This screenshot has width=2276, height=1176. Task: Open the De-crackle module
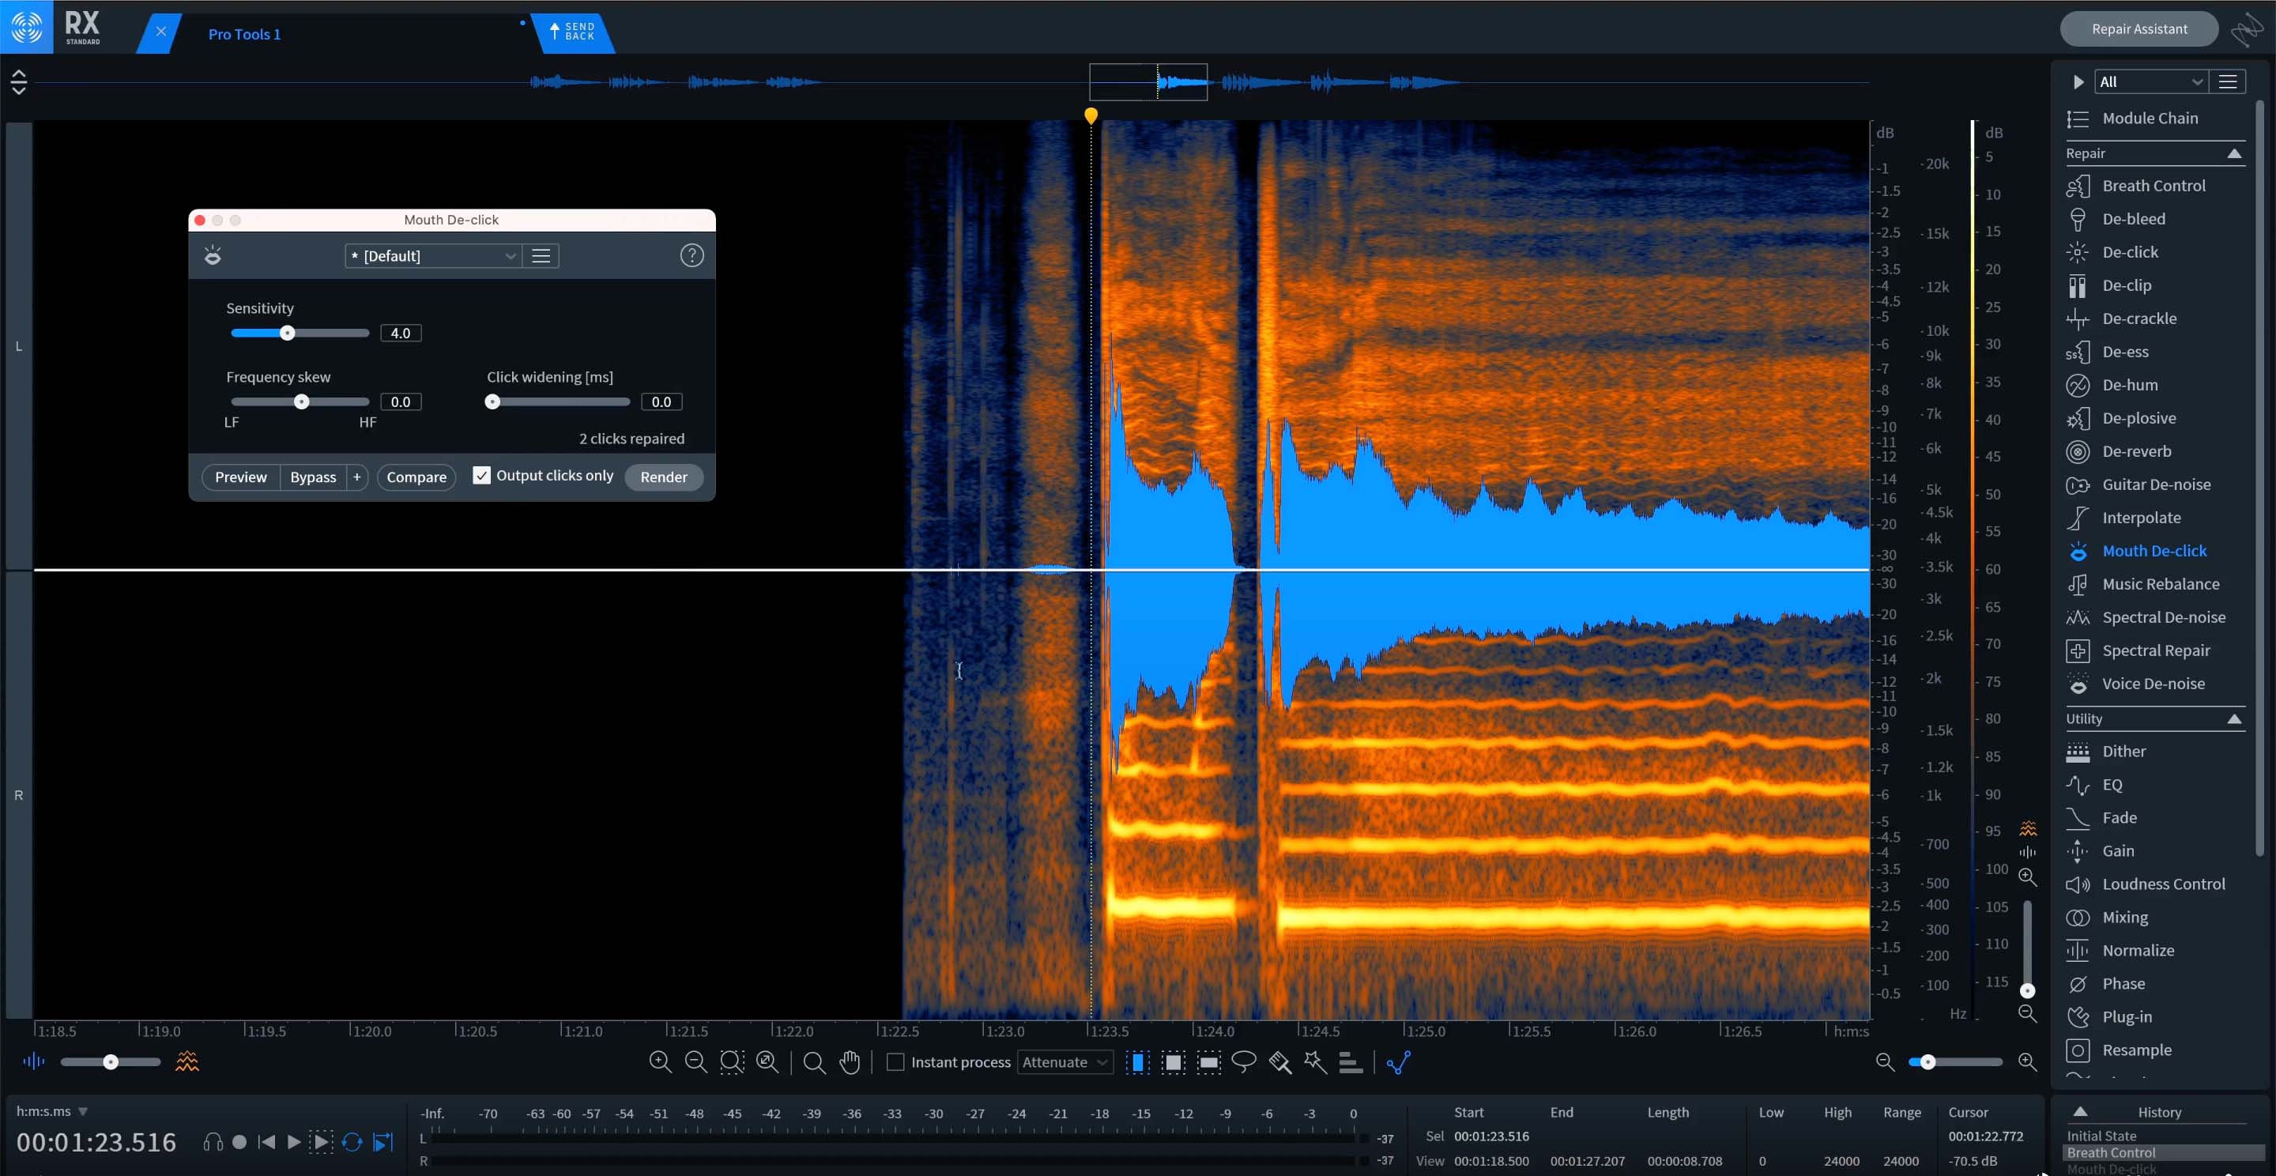click(x=2138, y=318)
